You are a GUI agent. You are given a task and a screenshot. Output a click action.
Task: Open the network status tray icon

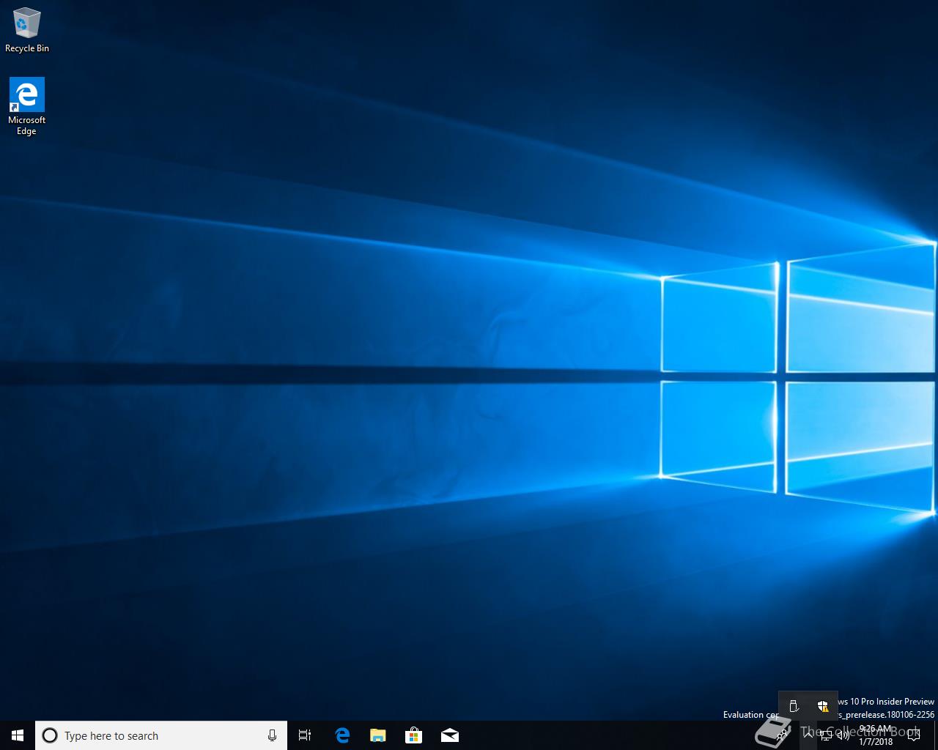point(827,735)
